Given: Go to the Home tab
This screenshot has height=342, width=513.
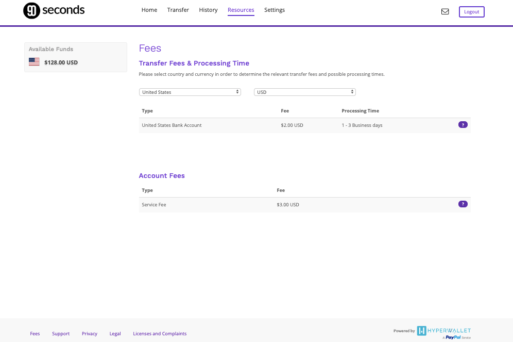Looking at the screenshot, I should pyautogui.click(x=149, y=10).
